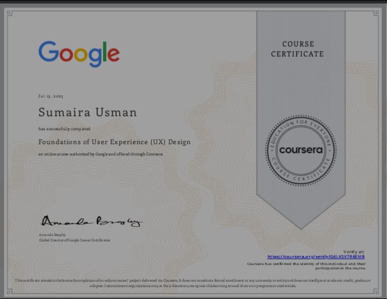Click the bottom disclaimer paragraph
Image resolution: width=387 pixels, height=299 pixels.
click(x=193, y=283)
